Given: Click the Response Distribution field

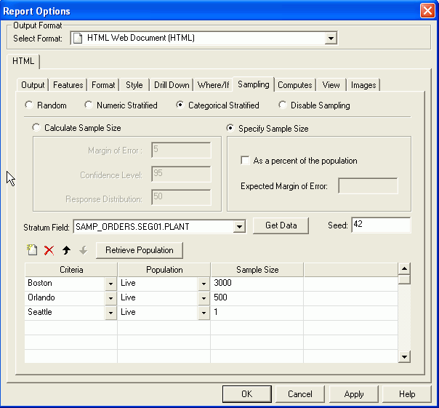Looking at the screenshot, I should point(181,197).
